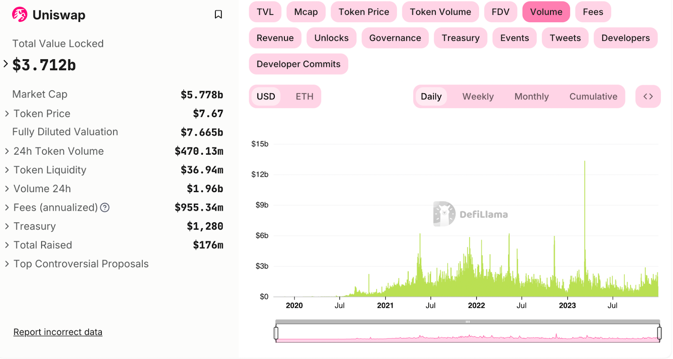Open the Fees annualized help icon

(x=105, y=207)
